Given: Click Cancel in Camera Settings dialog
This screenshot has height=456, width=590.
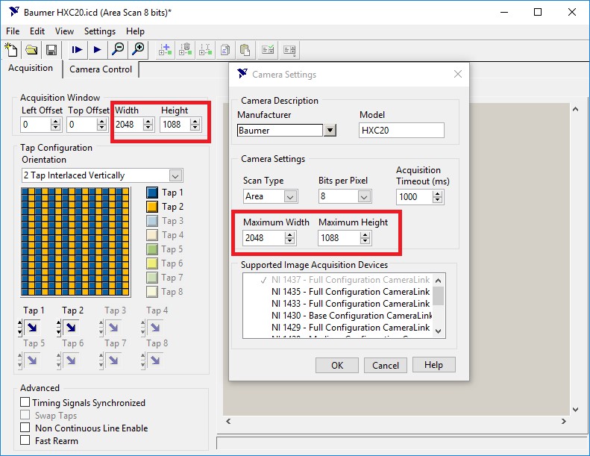Looking at the screenshot, I should click(x=386, y=365).
